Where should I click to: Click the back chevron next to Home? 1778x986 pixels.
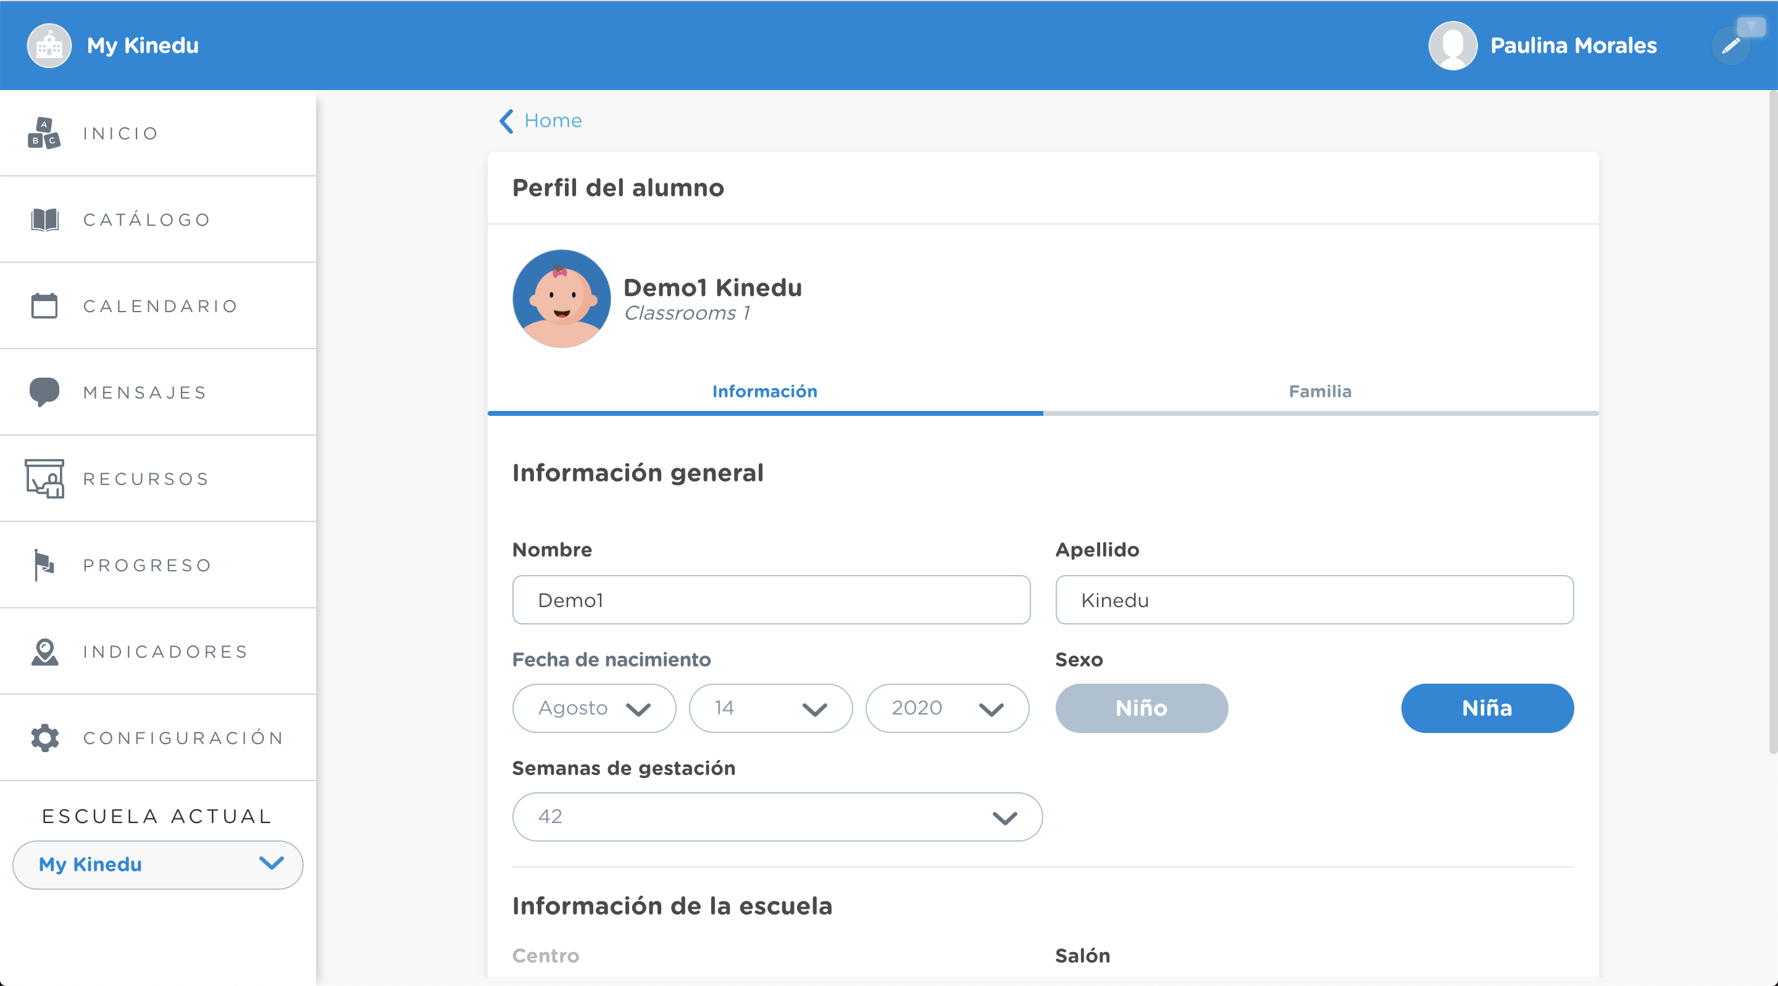coord(506,121)
